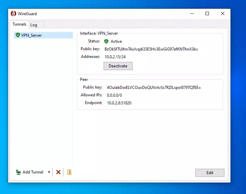Click the Add Tunnel button
Image resolution: width=246 pixels, height=194 pixels.
click(29, 172)
